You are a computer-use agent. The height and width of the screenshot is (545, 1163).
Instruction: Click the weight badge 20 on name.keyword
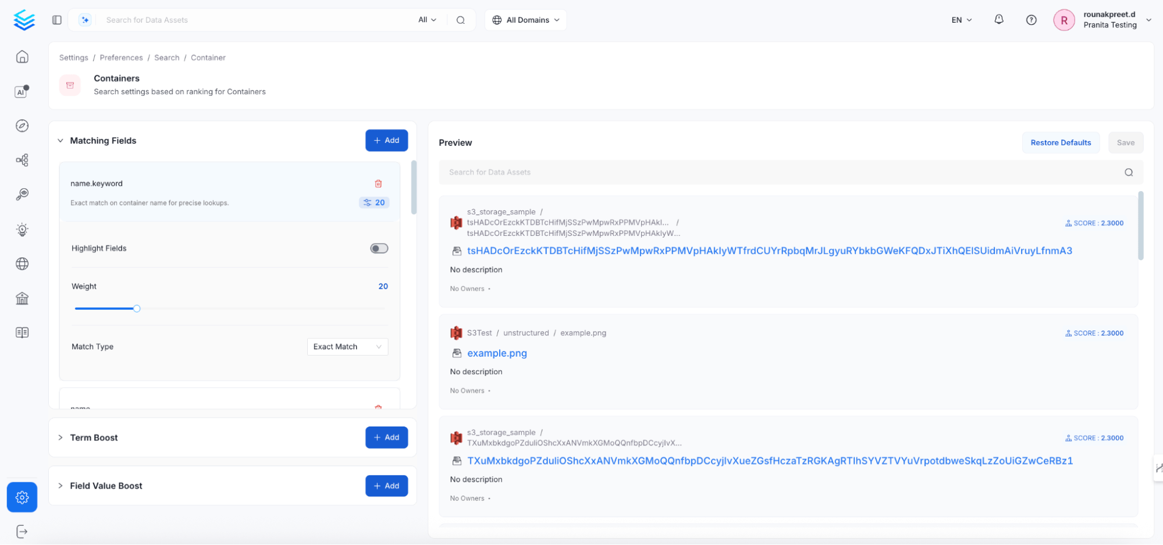[x=374, y=203]
